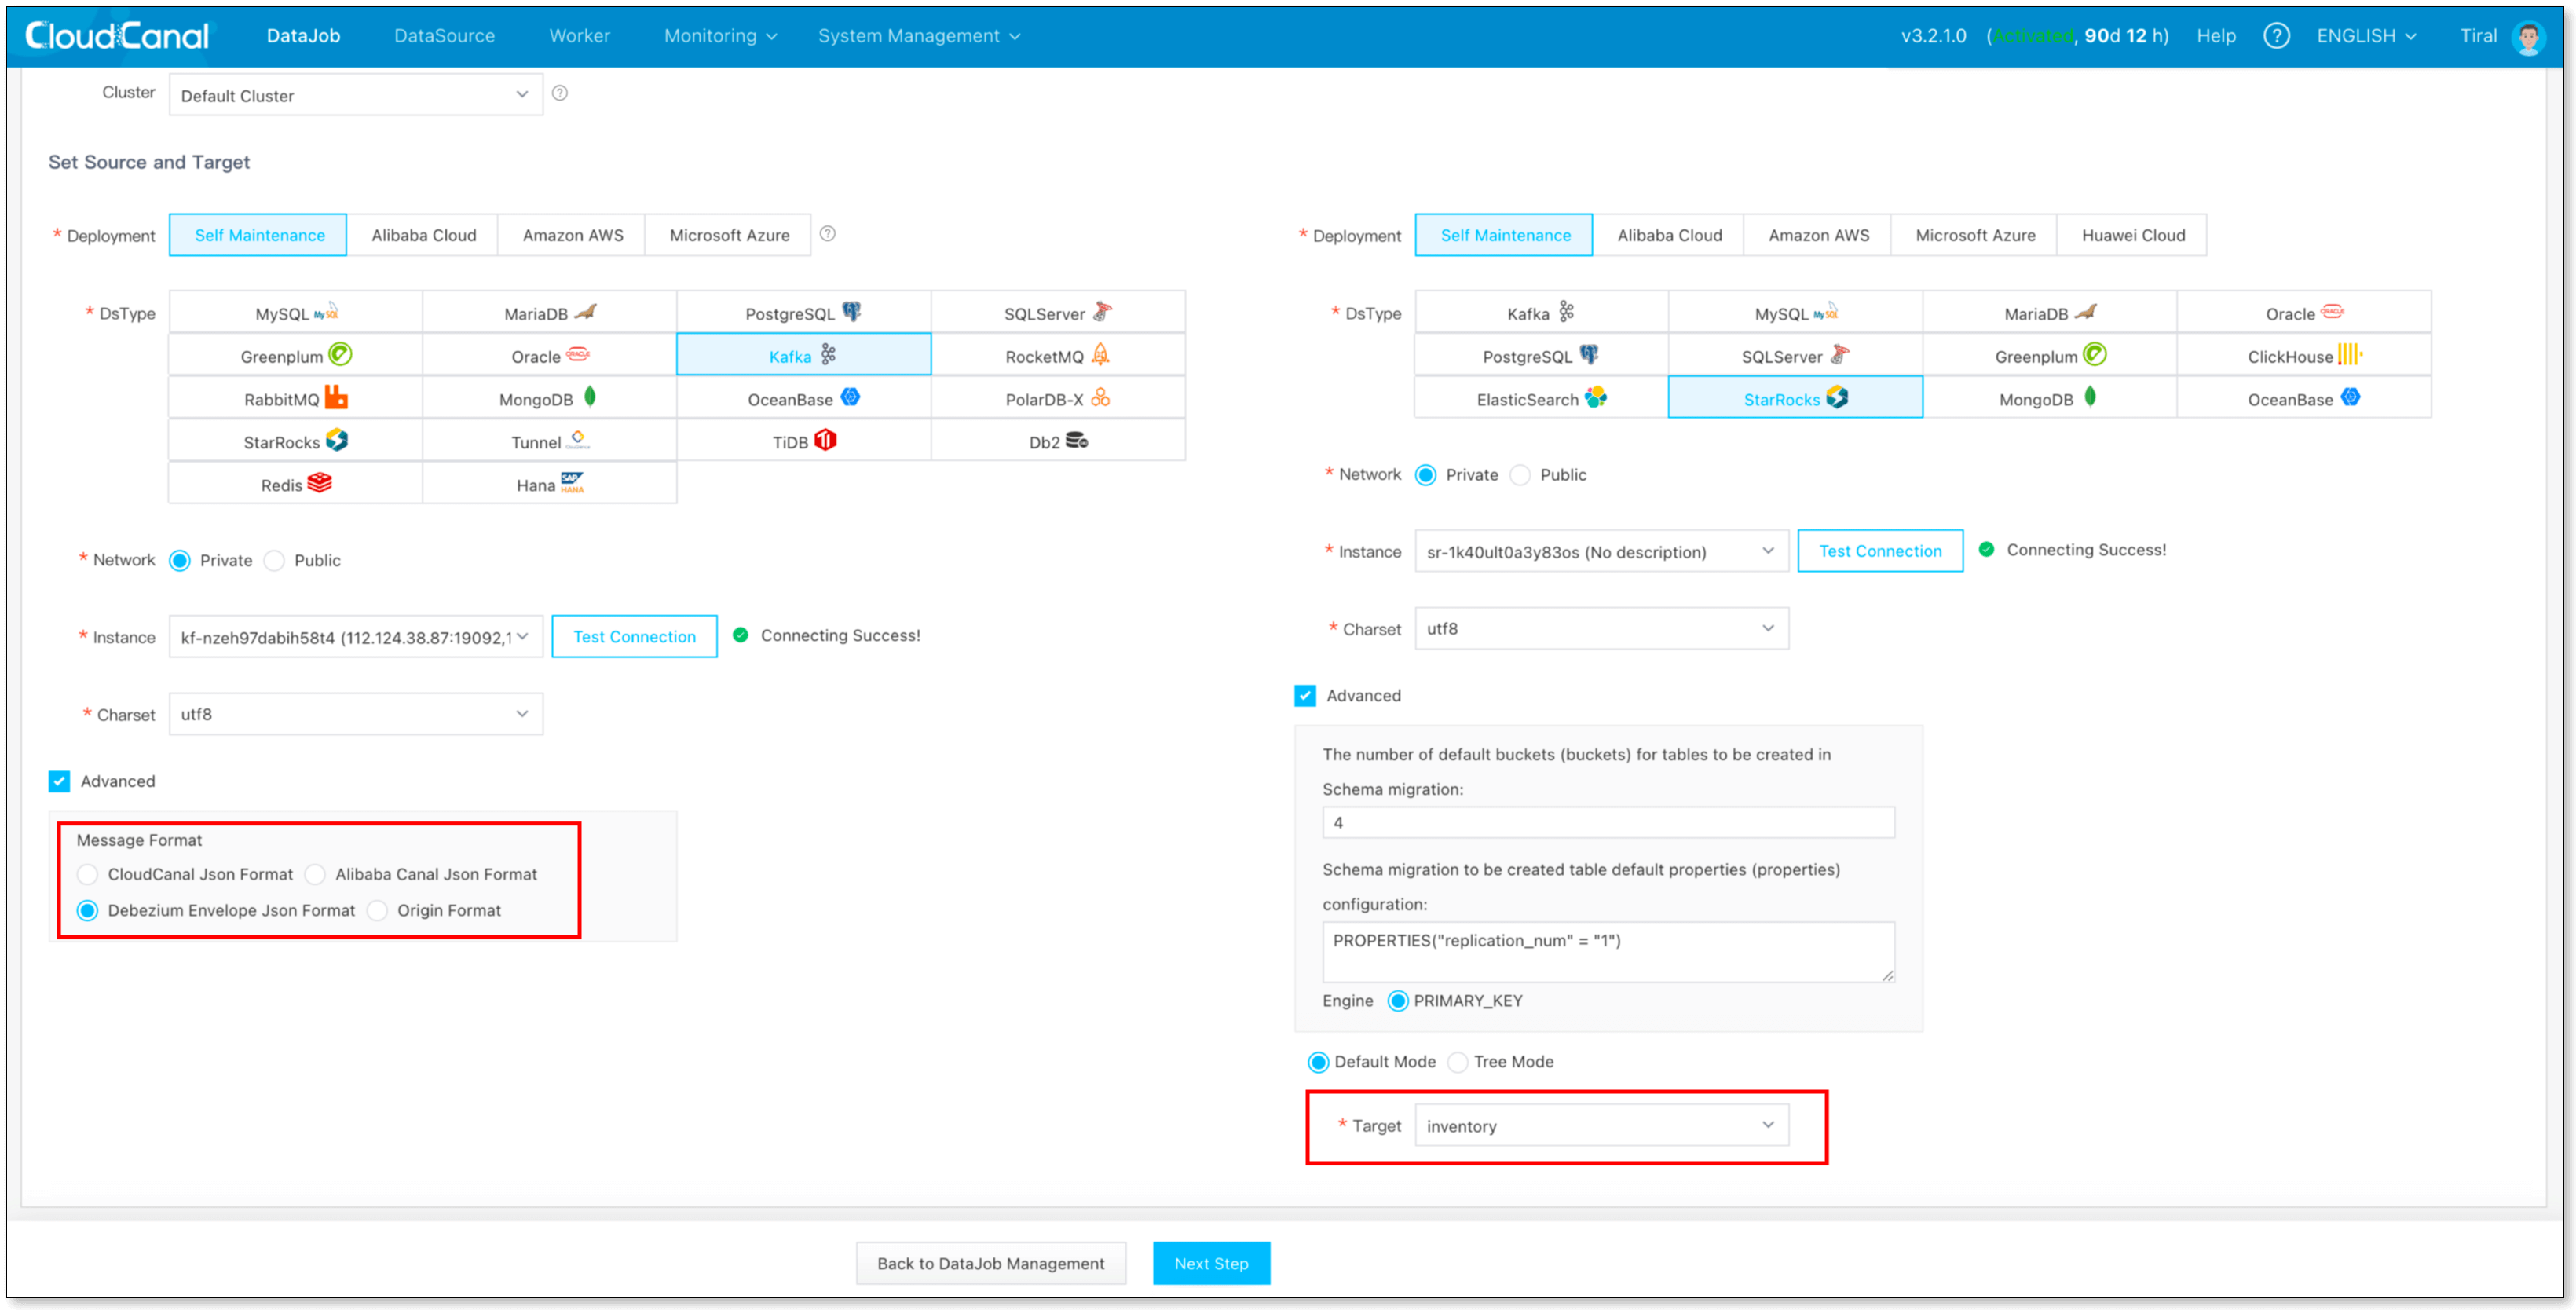
Task: Select RabbitMQ as source data type
Action: click(295, 399)
